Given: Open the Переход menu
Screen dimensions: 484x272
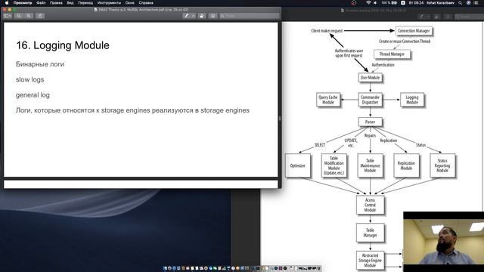Looking at the screenshot, I should pos(85,3).
